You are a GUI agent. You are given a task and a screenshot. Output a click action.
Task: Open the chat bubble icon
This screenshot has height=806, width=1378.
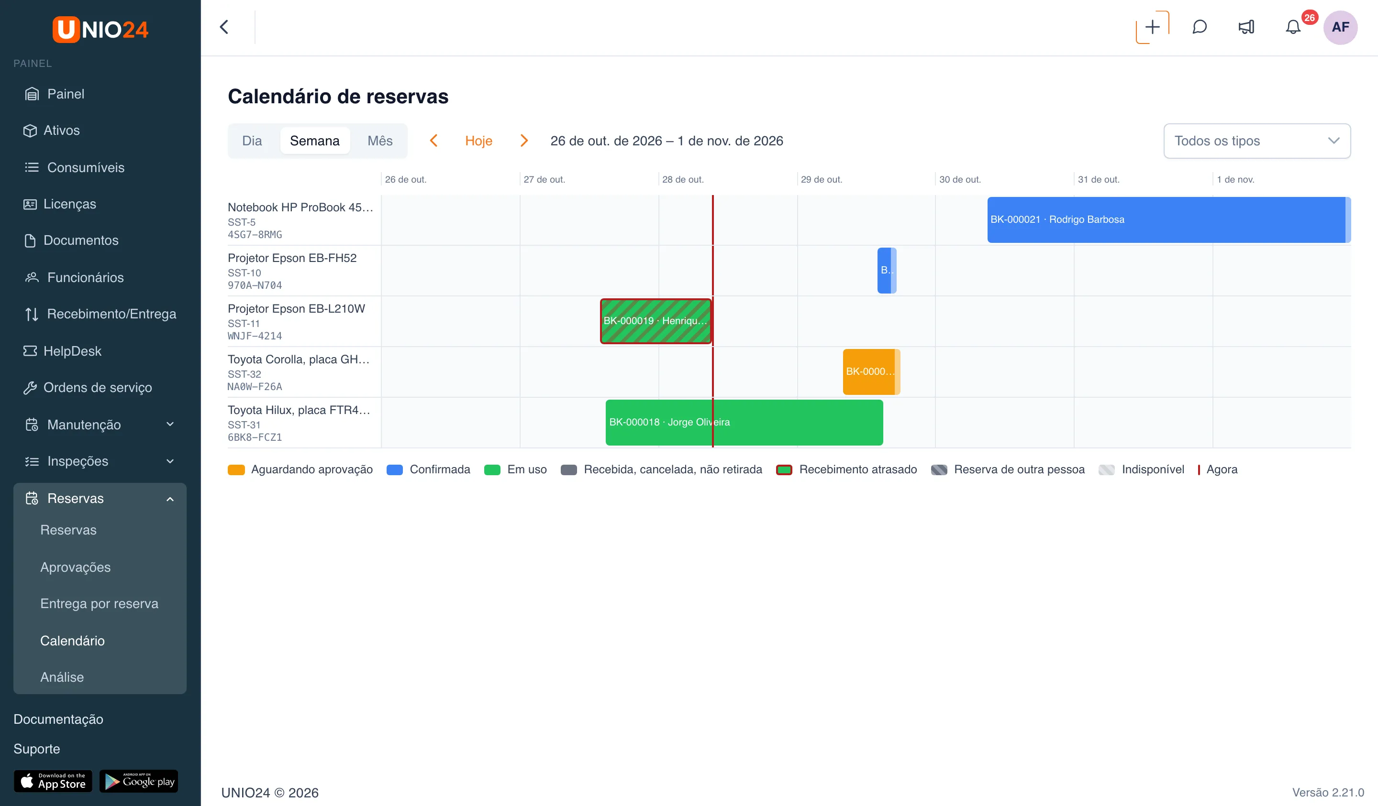[x=1199, y=27]
